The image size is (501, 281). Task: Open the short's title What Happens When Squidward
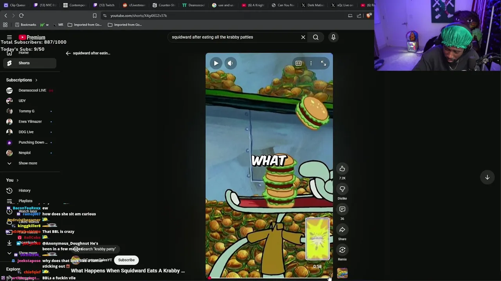click(128, 270)
